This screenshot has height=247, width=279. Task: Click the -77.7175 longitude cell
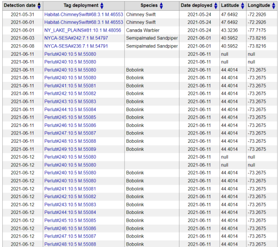point(257,30)
